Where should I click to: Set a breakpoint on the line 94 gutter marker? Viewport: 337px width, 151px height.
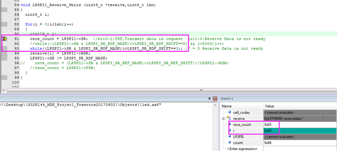pos(4,53)
